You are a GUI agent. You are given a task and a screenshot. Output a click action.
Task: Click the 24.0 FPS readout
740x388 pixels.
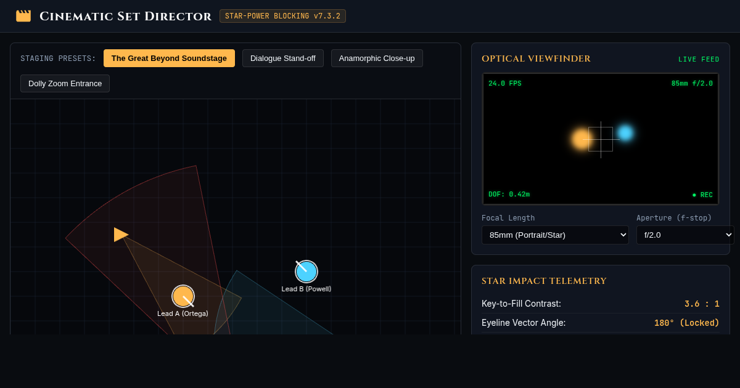(505, 84)
